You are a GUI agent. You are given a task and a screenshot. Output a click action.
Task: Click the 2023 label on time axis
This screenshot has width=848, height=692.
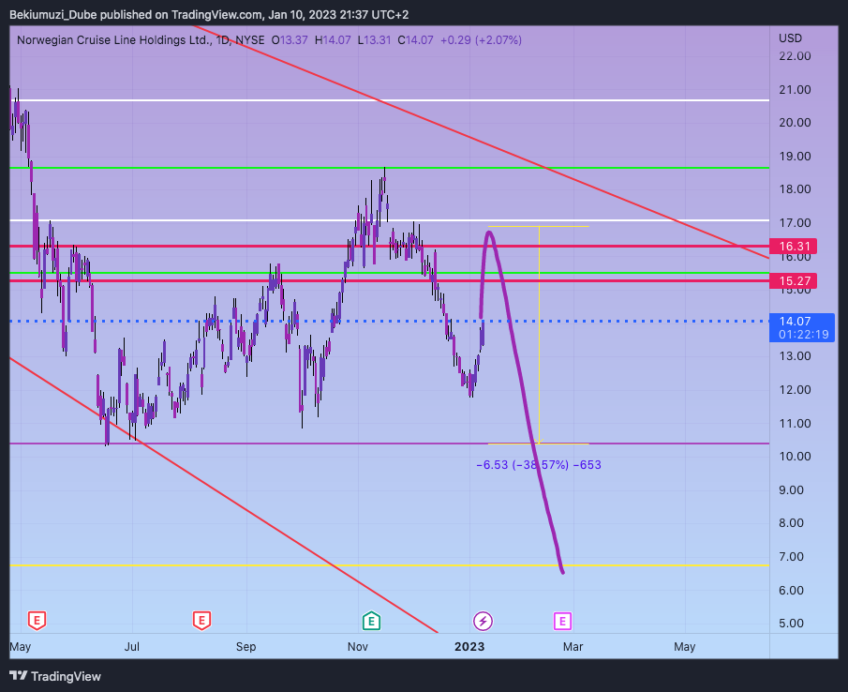(x=469, y=647)
